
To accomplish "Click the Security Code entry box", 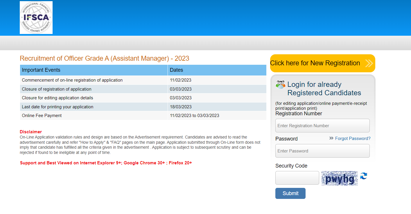I will point(297,178).
